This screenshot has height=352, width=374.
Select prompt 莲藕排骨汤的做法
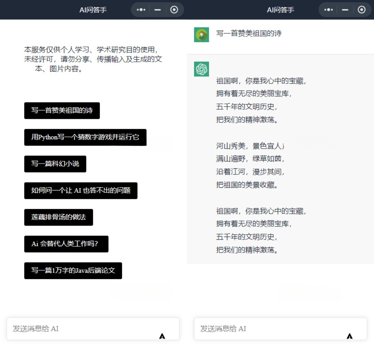58,217
